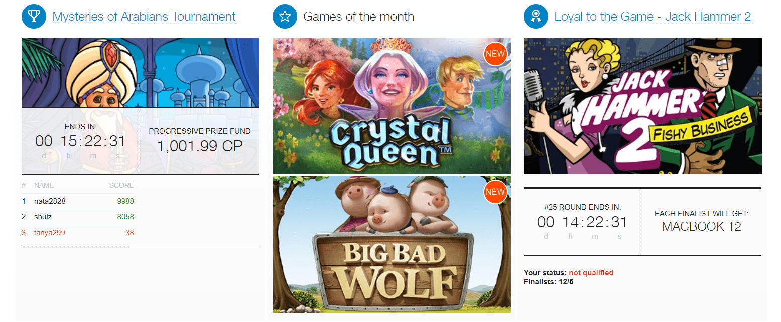This screenshot has width=781, height=322.
Task: Click the MACBOOK 12 finalist prize text
Action: point(701,226)
